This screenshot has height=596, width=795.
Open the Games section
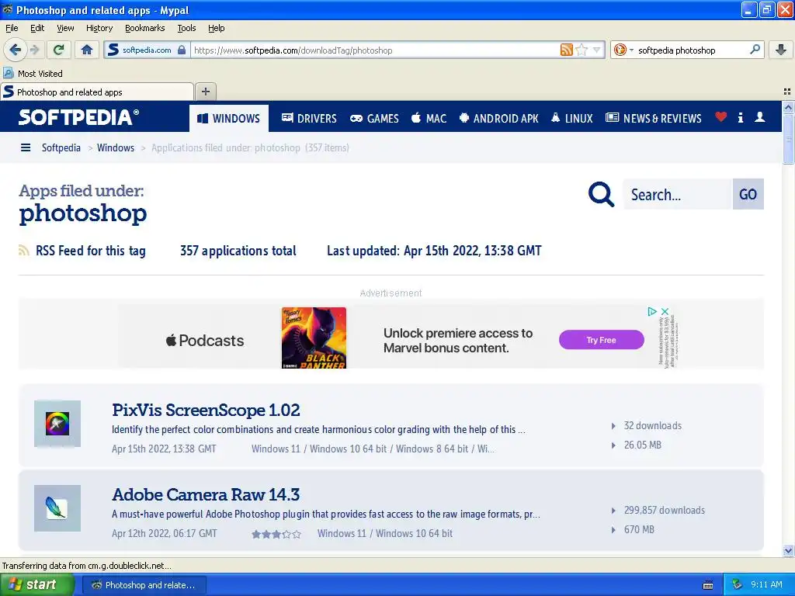pyautogui.click(x=375, y=118)
